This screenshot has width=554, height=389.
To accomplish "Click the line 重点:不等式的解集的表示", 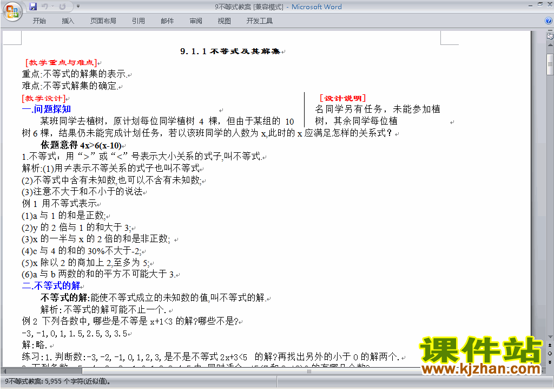I will [75, 74].
